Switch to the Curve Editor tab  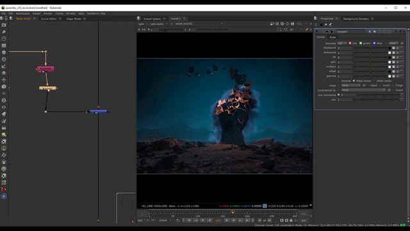coord(49,19)
